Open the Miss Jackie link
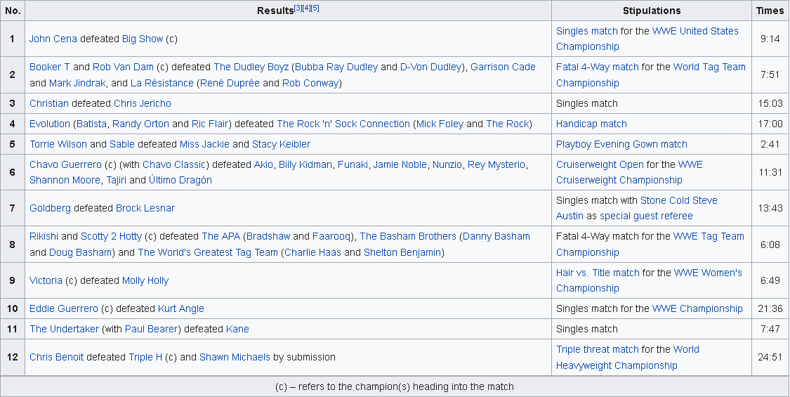Viewport: 790px width, 397px height. click(204, 144)
